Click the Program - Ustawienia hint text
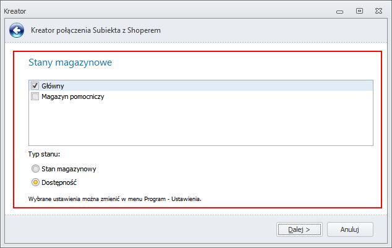 (x=173, y=199)
